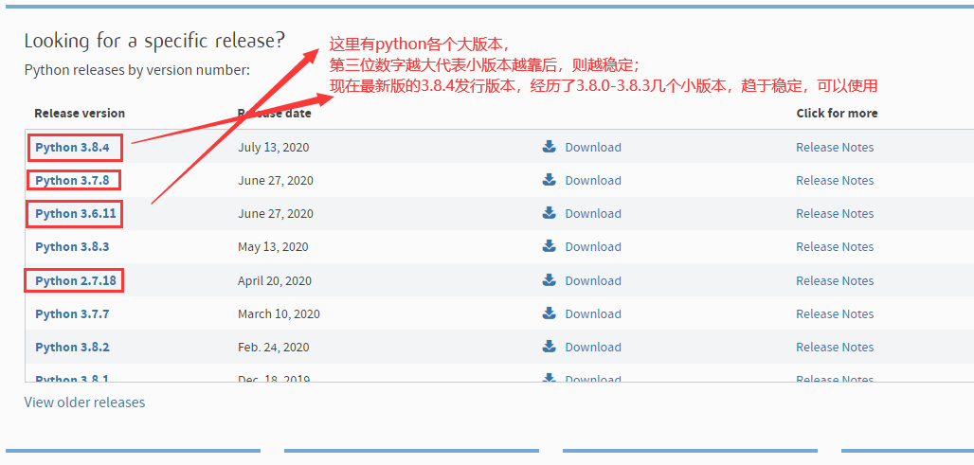Click the download icon for Python 3.6.11

549,213
